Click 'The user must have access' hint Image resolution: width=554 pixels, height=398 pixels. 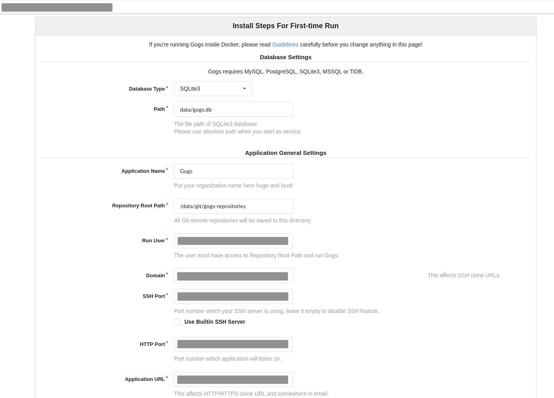coord(257,255)
